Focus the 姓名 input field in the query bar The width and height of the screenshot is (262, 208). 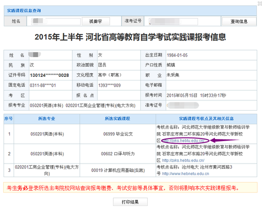(x=56, y=21)
